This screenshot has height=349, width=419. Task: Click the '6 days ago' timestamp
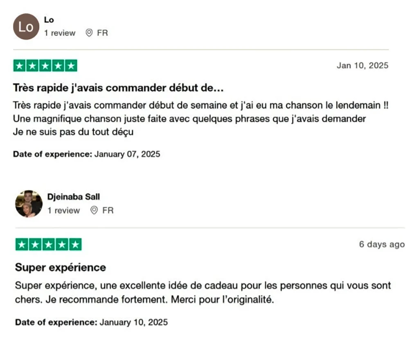(x=382, y=244)
